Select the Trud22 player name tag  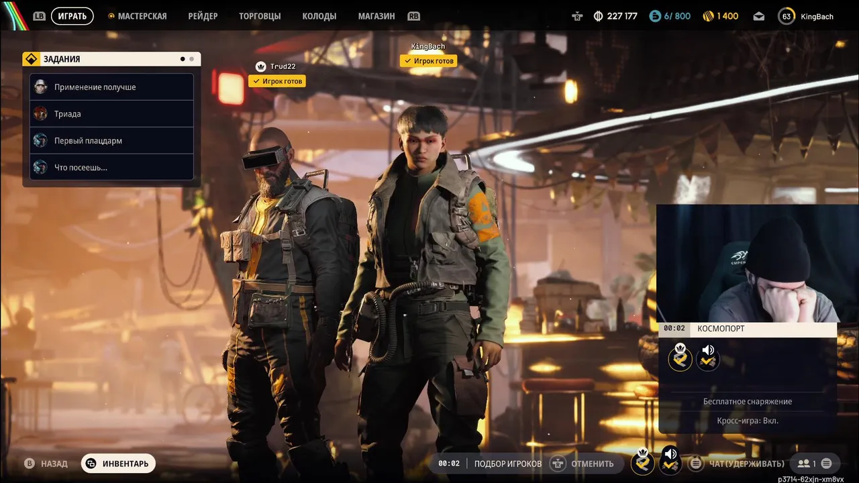(283, 66)
